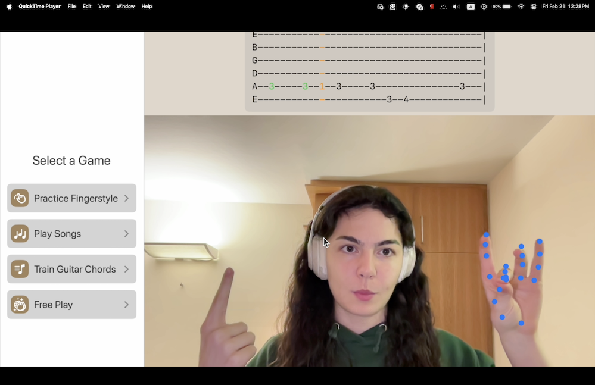
Task: Click the '4' note on low E string
Action: pos(406,99)
